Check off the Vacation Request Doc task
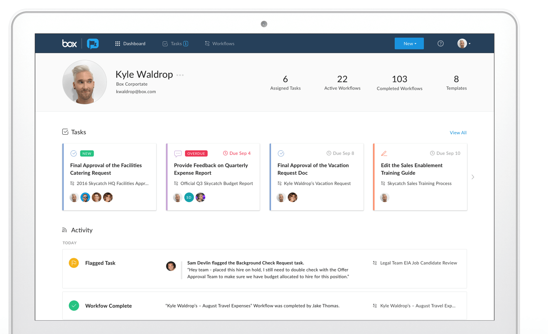 (281, 154)
